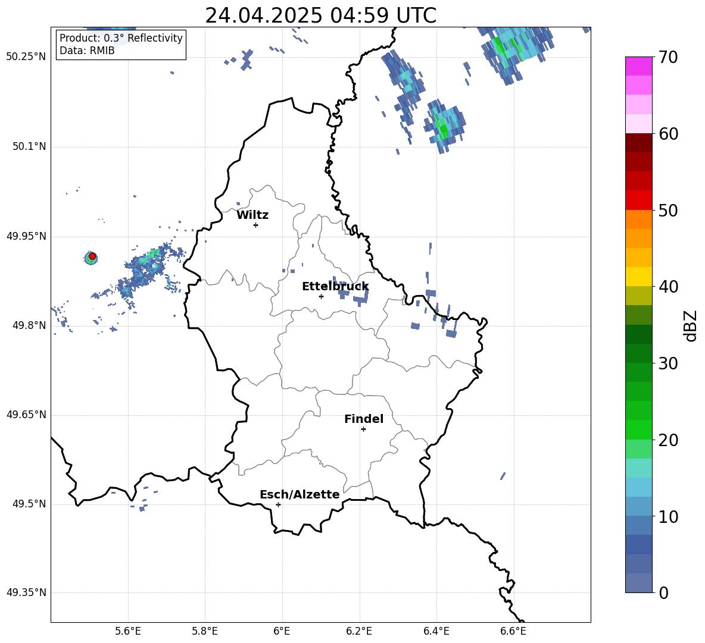Click the 'Wiltz' city label
The height and width of the screenshot is (643, 705).
(252, 215)
